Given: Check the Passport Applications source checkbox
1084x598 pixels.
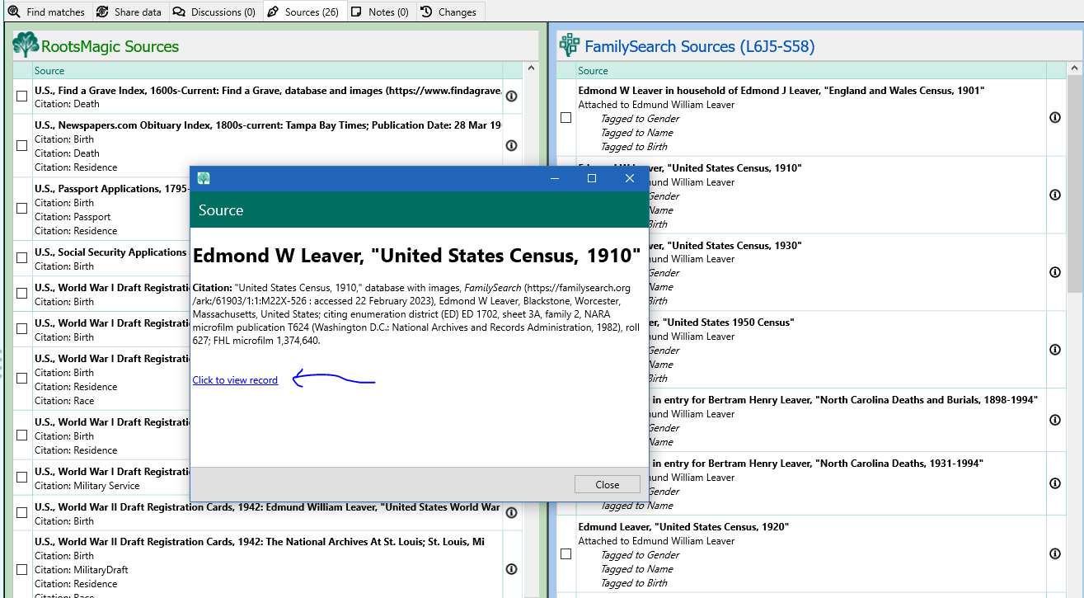Looking at the screenshot, I should pyautogui.click(x=21, y=210).
